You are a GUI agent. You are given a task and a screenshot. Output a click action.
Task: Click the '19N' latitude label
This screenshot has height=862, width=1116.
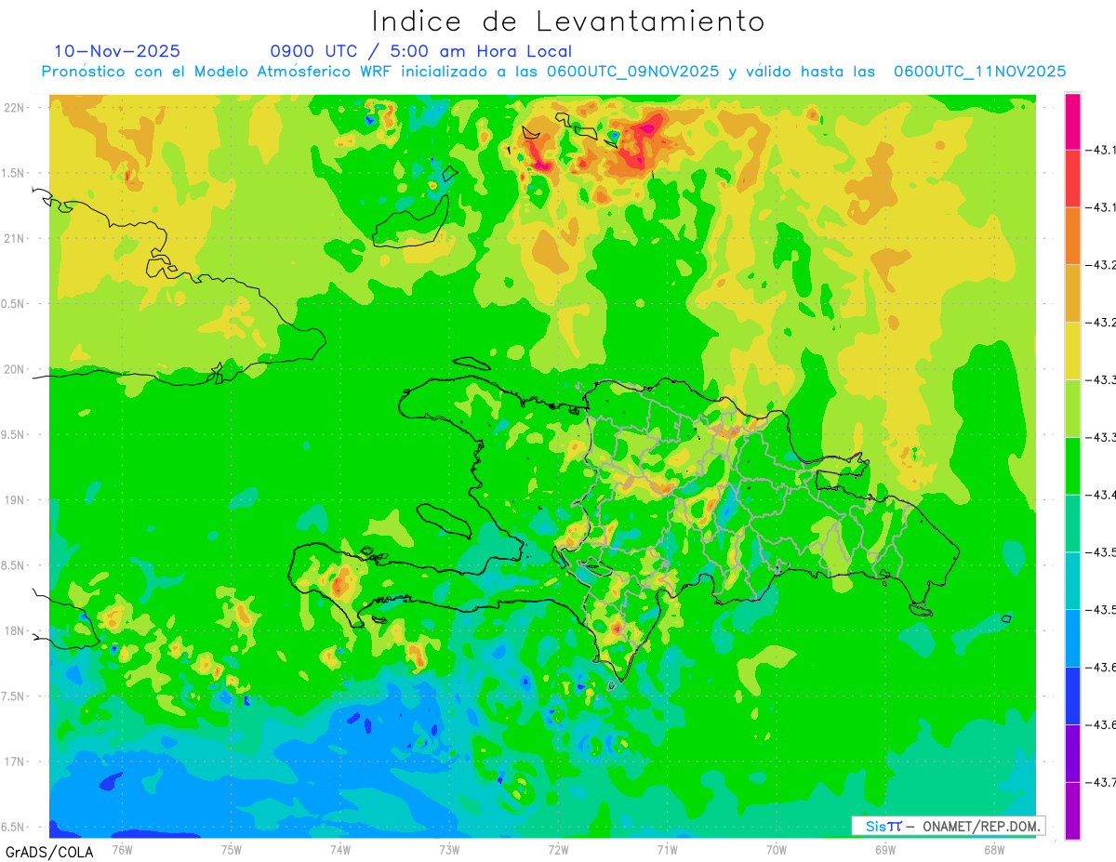click(x=16, y=499)
